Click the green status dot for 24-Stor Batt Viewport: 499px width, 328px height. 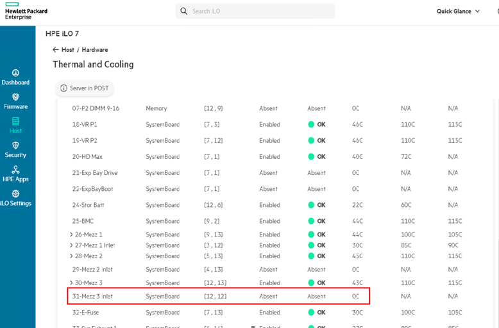click(x=311, y=205)
